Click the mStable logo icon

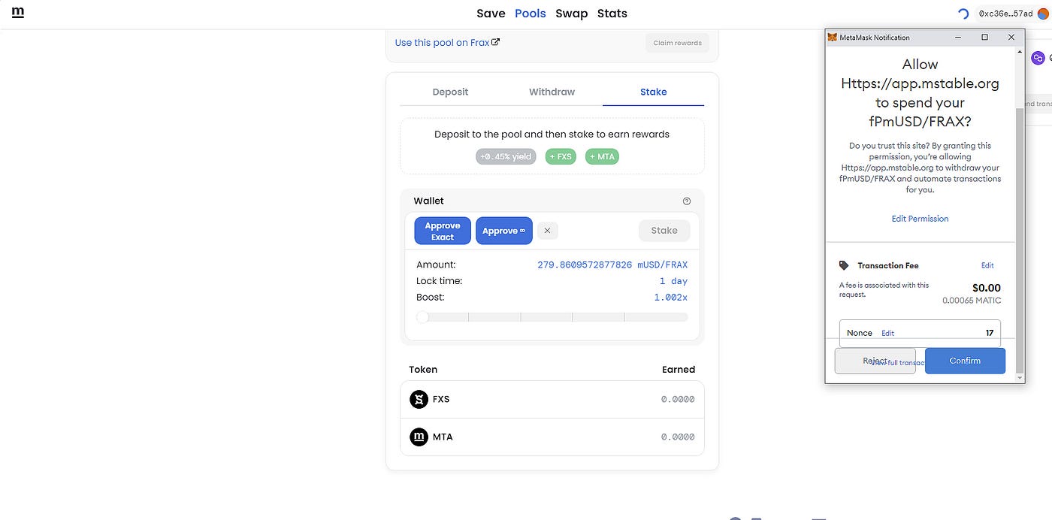(18, 13)
